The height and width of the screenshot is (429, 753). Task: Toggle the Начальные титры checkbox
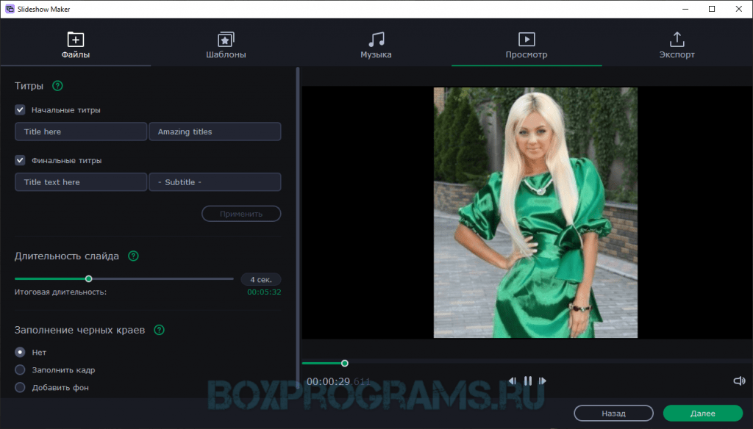(20, 110)
